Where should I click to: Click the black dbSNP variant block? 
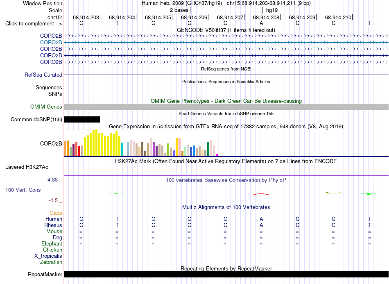coord(82,119)
